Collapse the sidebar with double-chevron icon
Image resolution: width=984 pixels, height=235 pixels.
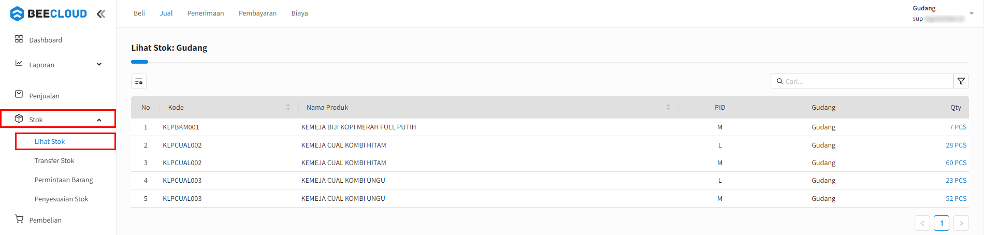pos(101,14)
